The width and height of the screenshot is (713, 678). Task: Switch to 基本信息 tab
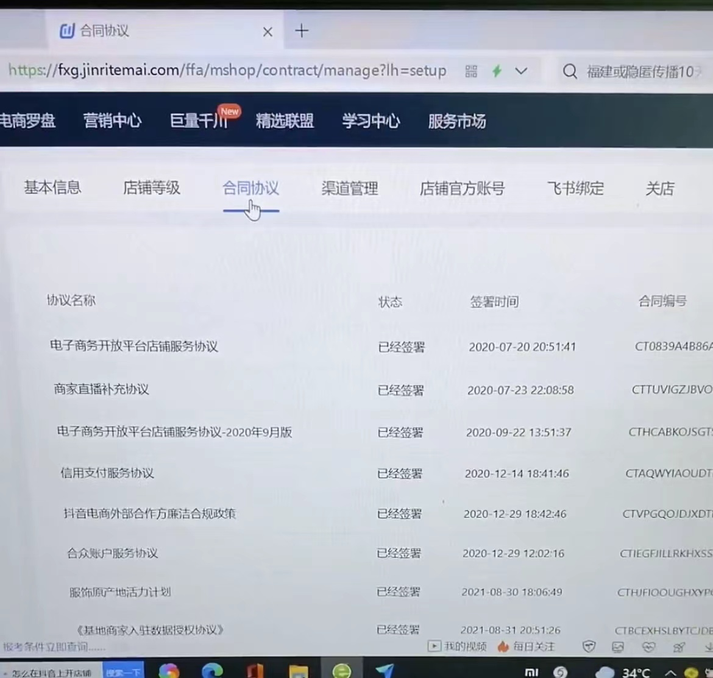(52, 187)
